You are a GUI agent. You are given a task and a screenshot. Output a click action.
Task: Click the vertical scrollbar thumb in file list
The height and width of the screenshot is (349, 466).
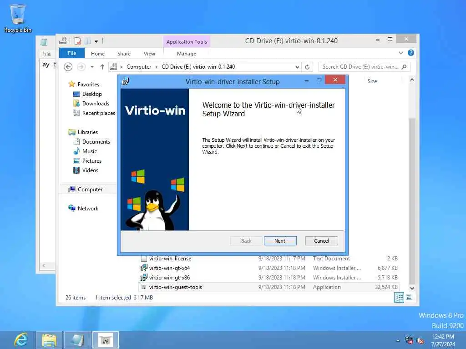point(412,200)
